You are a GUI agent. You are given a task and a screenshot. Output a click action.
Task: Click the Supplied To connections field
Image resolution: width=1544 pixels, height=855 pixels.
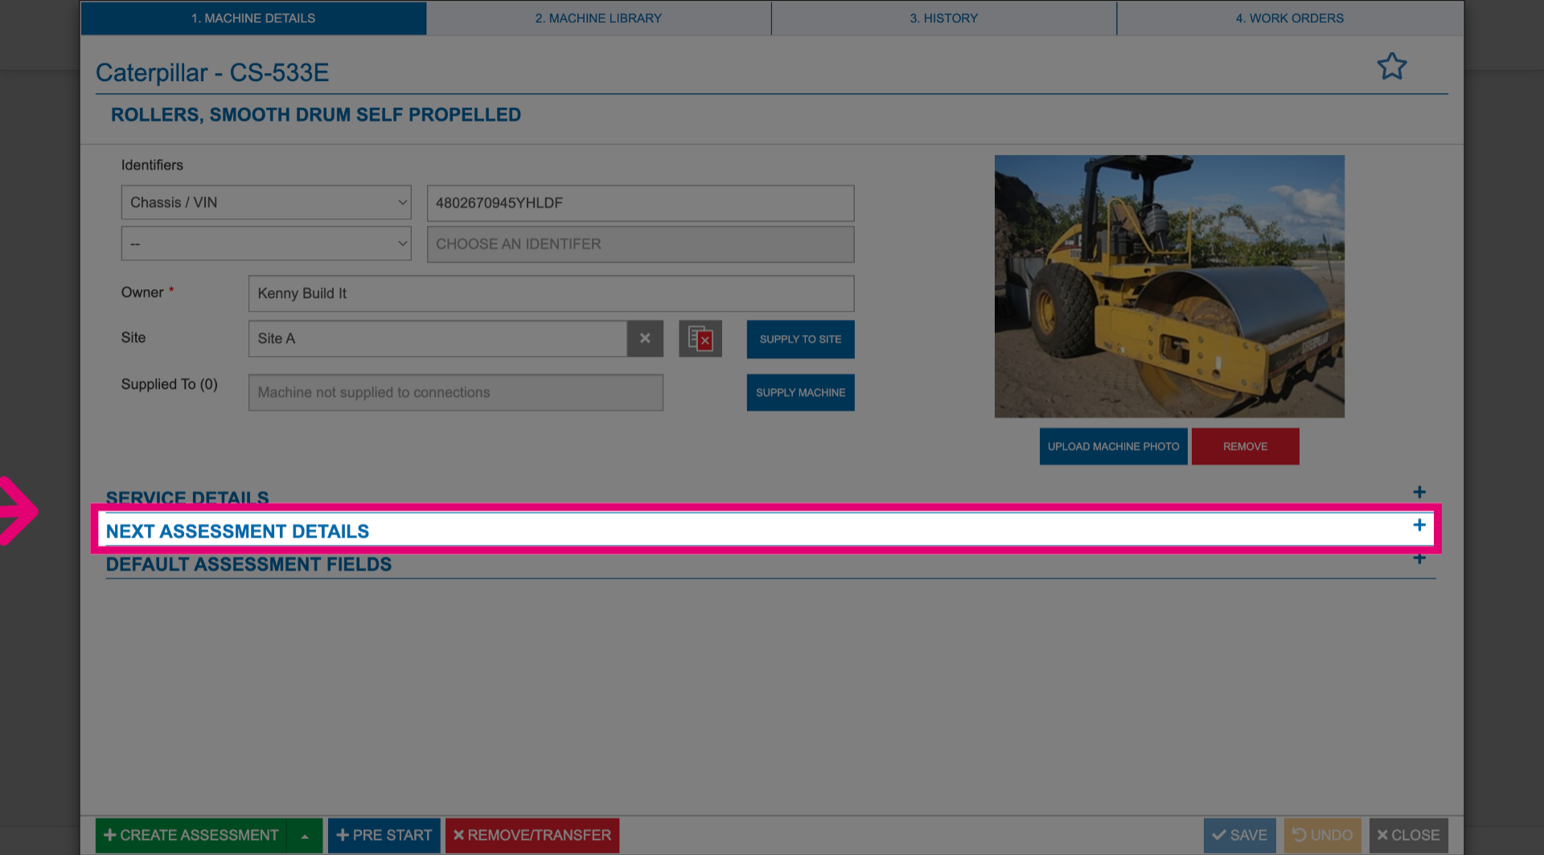point(455,393)
